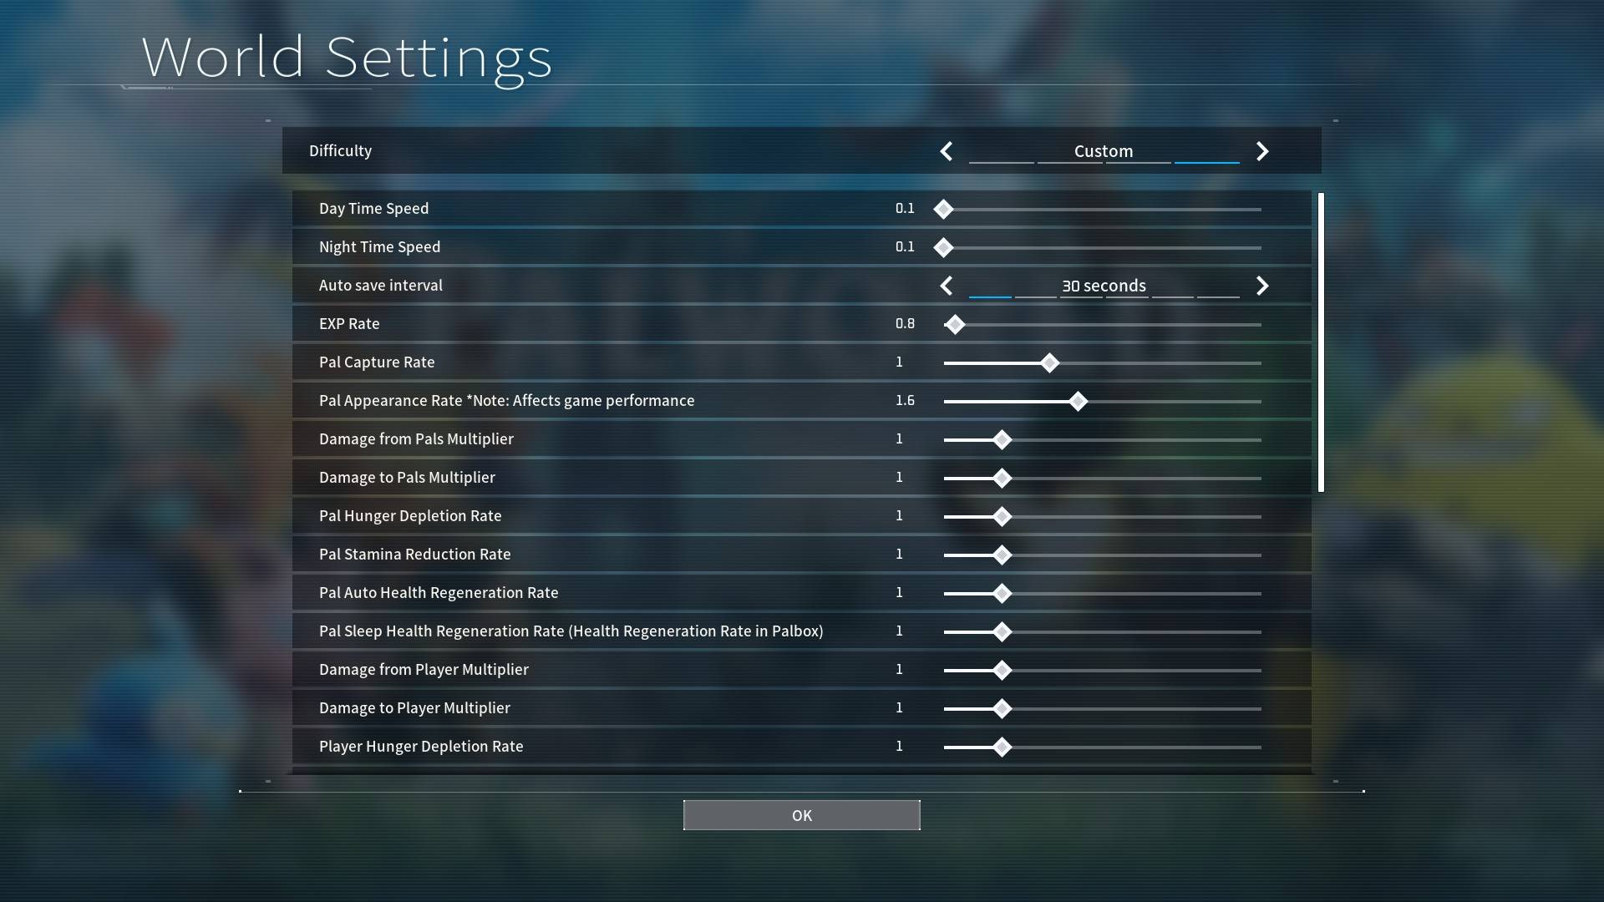Click the Pal Appearance Rate value 1.6
Screen dimensions: 1604x902
[x=905, y=401]
